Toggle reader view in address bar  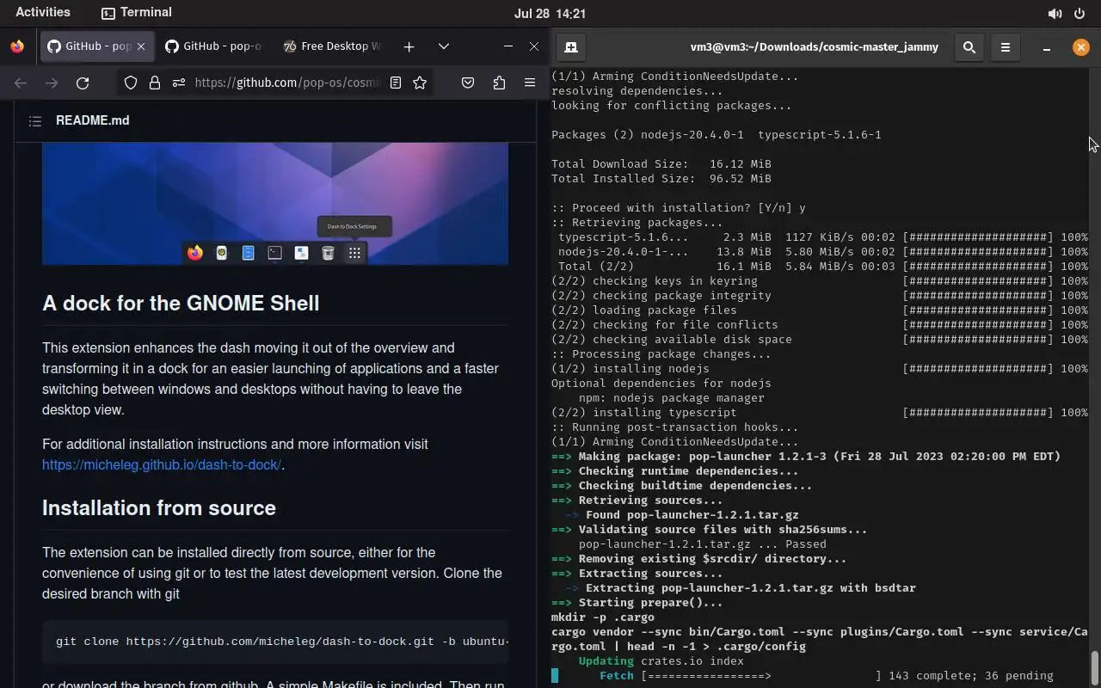(x=396, y=83)
